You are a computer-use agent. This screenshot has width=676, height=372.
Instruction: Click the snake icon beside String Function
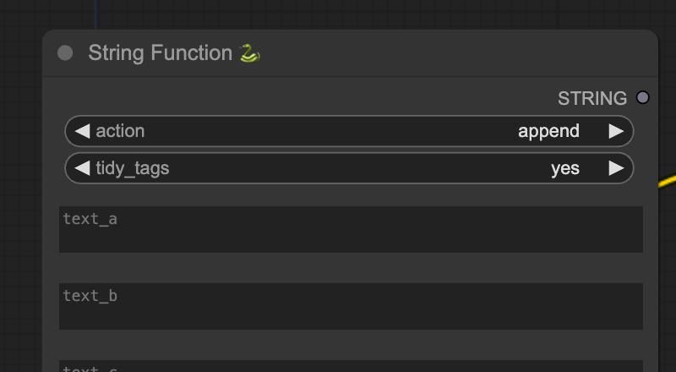point(249,53)
